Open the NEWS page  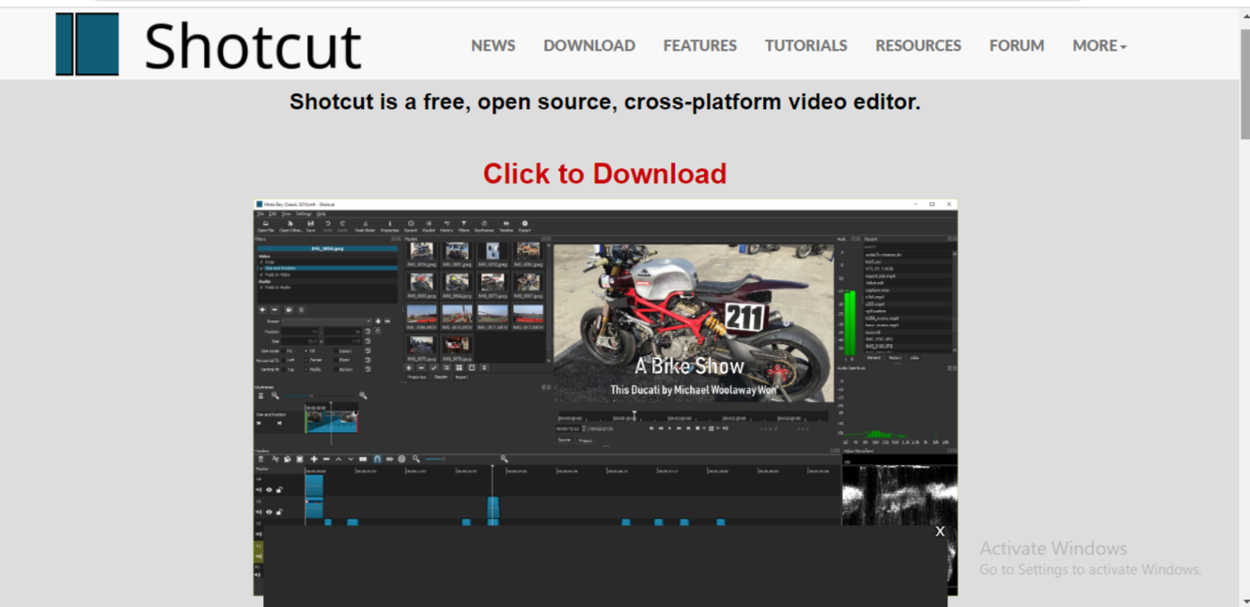click(x=493, y=45)
